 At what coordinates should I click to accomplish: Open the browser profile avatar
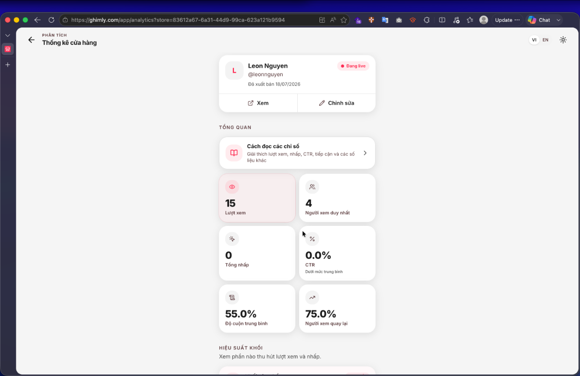[484, 20]
